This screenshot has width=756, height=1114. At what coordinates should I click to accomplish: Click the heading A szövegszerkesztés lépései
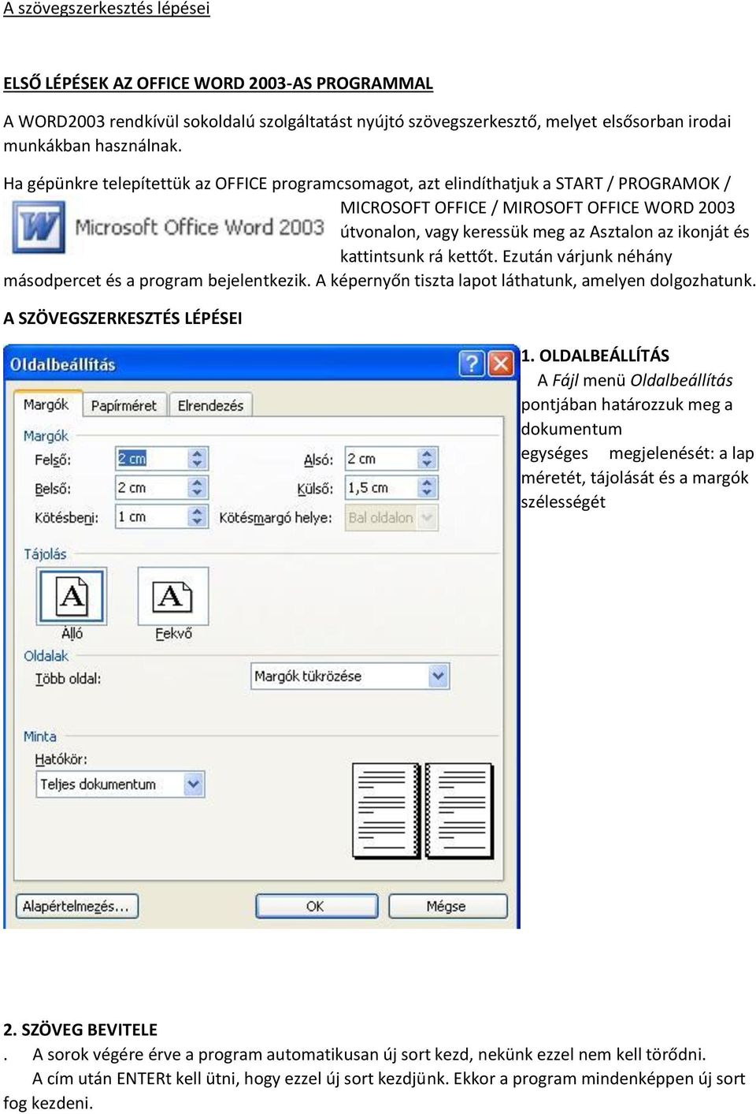(107, 9)
